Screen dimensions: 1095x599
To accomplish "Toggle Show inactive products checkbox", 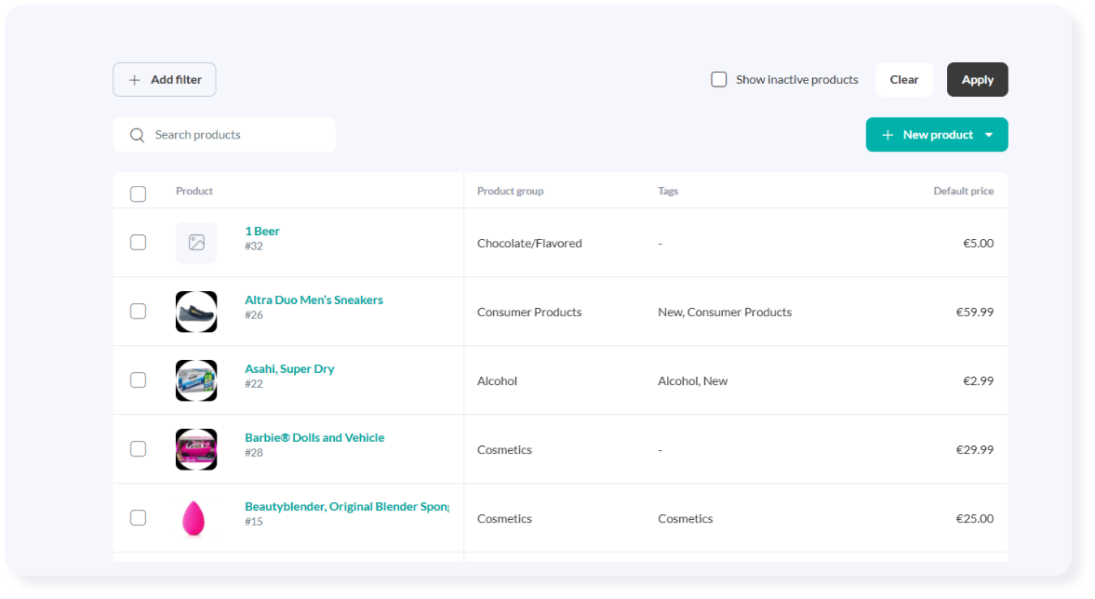I will [718, 80].
